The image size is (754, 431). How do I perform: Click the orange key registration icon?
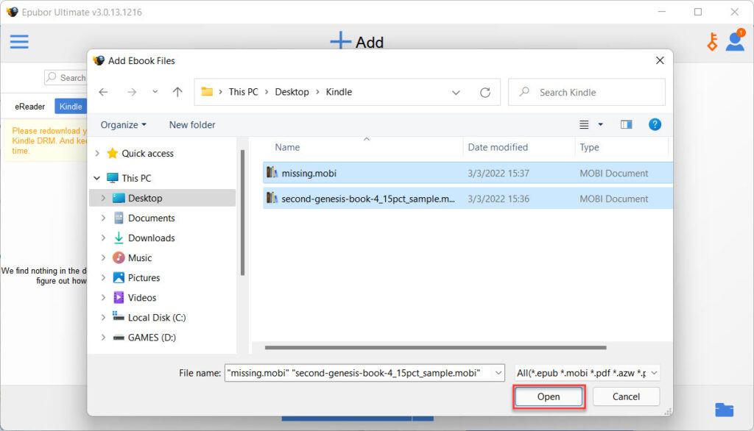click(712, 41)
